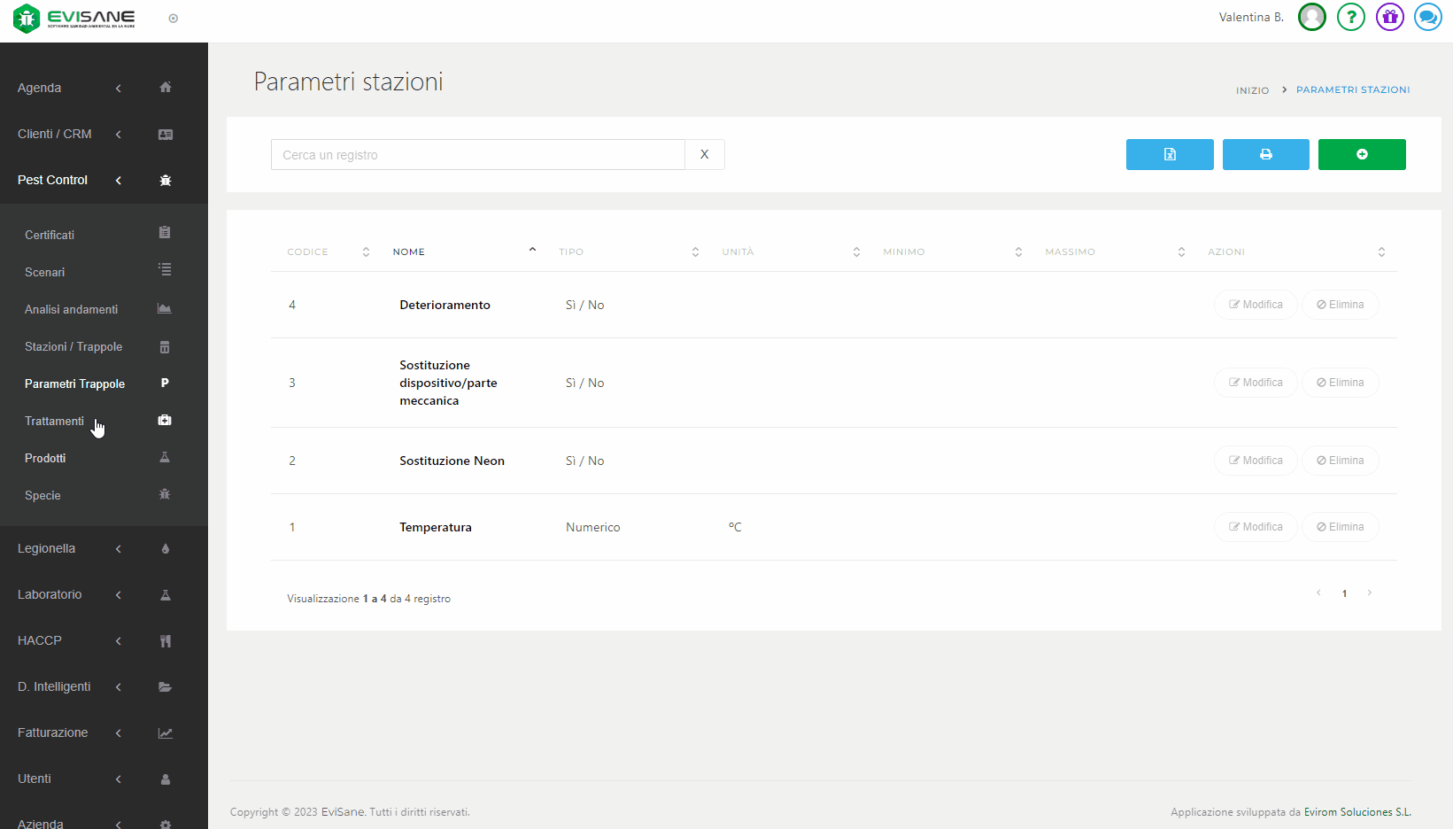Screen dimensions: 1453x829
Task: Click the print icon button
Action: (x=1265, y=154)
